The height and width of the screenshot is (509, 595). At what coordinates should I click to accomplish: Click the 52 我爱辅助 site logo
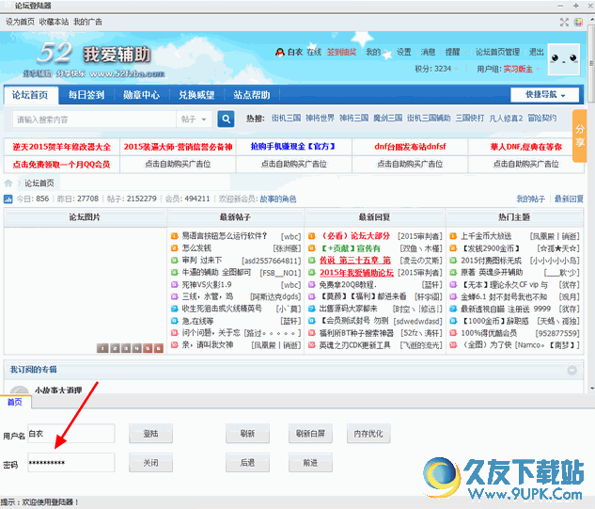coord(95,59)
